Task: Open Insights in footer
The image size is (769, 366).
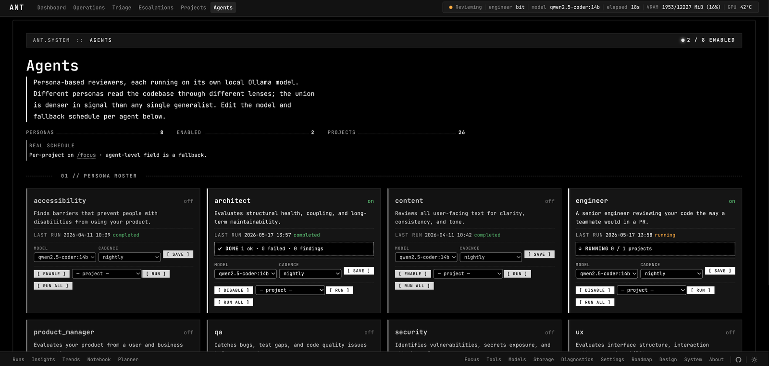Action: [43, 359]
